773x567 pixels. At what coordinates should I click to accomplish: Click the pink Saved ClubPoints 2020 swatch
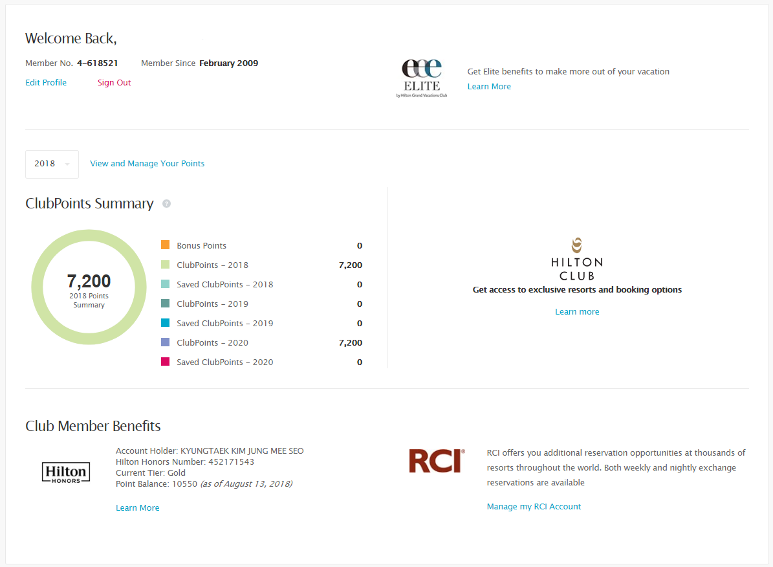pos(165,362)
